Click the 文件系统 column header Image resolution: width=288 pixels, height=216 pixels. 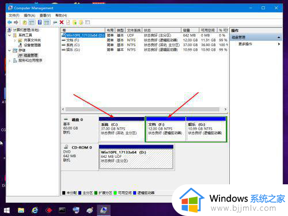[x=134, y=30]
